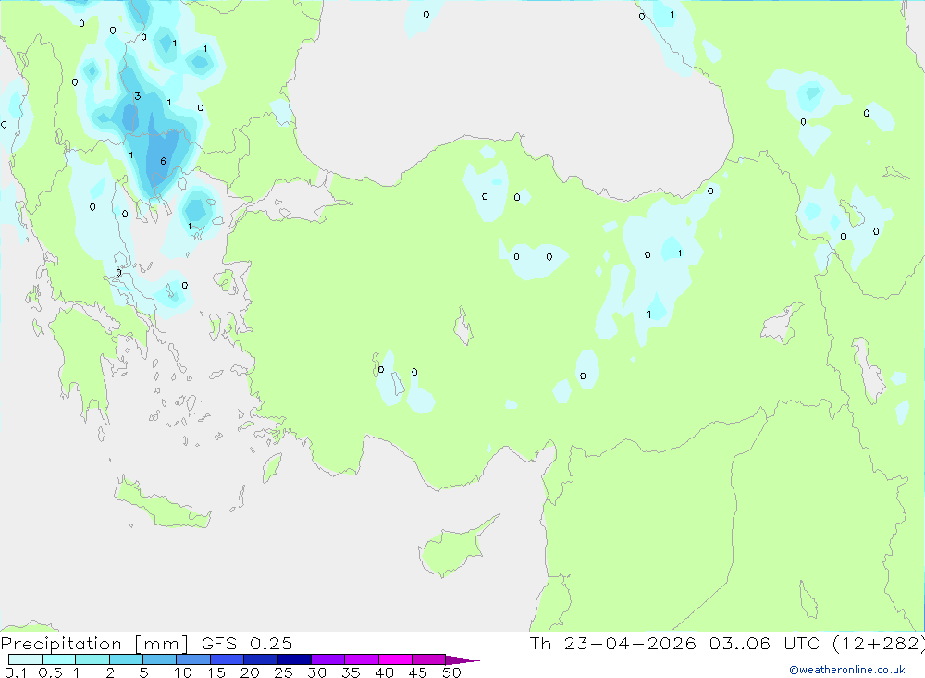Click the "[mm]" unit label
This screenshot has width=925, height=678.
click(162, 644)
